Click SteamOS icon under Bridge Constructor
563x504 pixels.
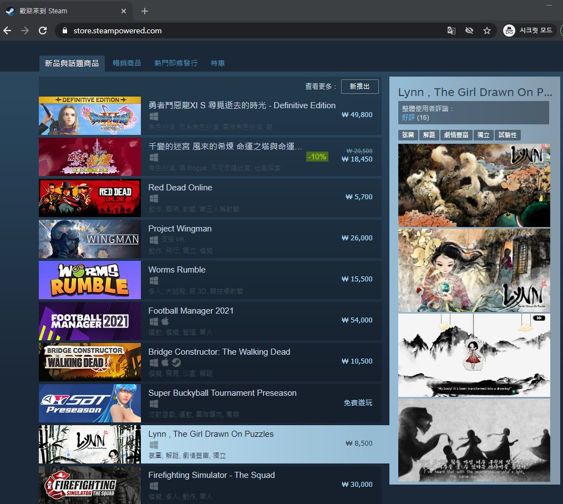click(176, 362)
